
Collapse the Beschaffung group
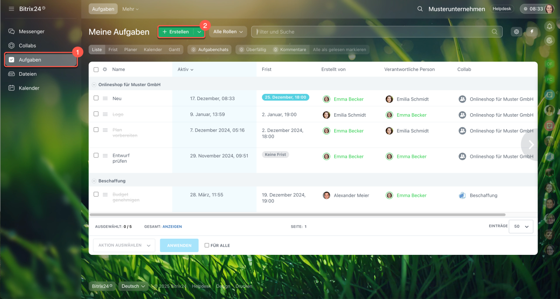[x=94, y=181]
